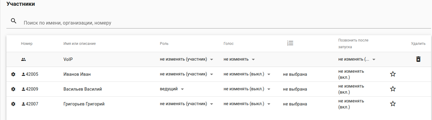Toggle favorite star for Васильев Василий
Screen dimensions: 432x120
[393, 89]
